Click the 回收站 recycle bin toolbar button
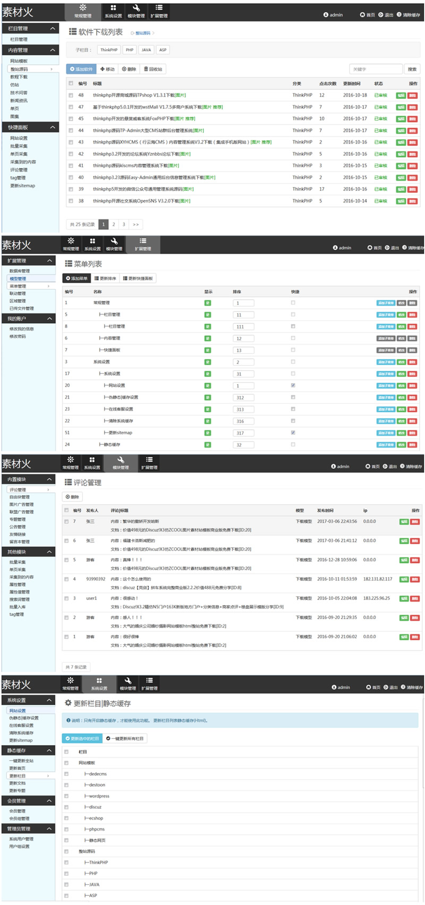The width and height of the screenshot is (425, 905). (153, 69)
